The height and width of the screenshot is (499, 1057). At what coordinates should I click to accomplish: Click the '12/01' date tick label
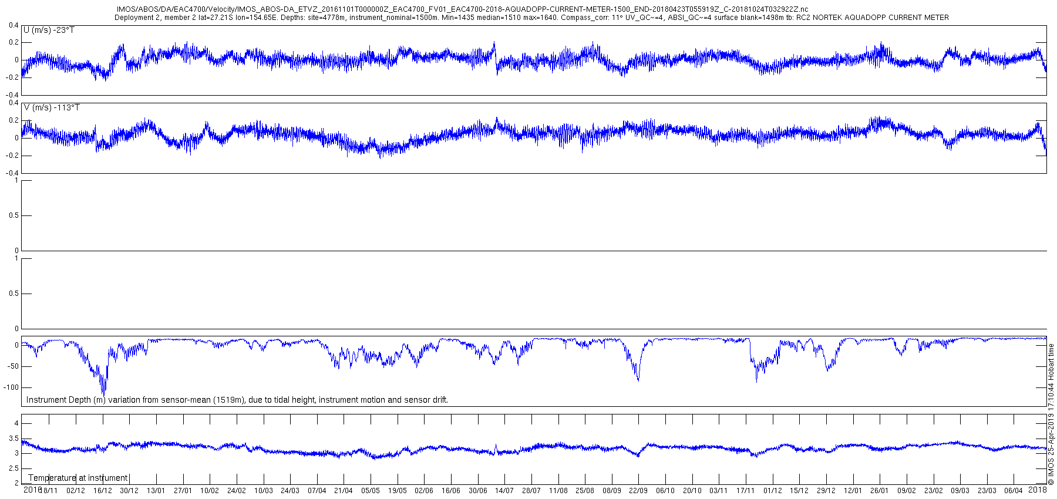[853, 490]
